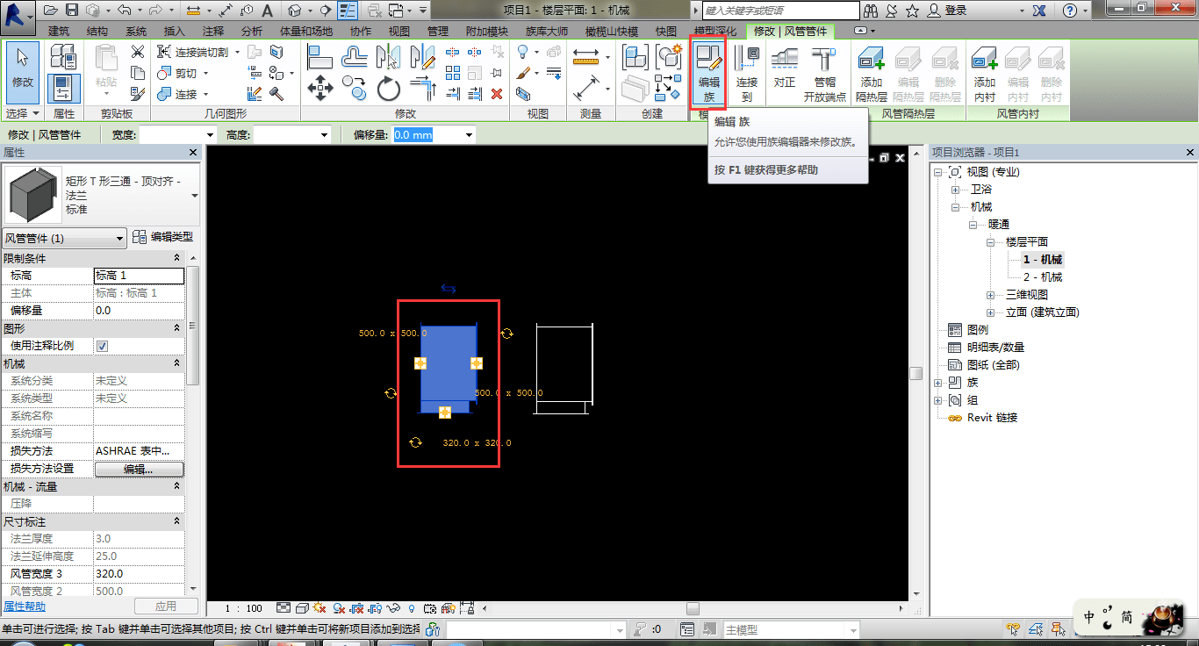Click the keyword search input box

[x=781, y=11]
